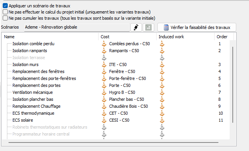Click cost cone icon for Isolation murs
Screen dimensions: 249x151
click(104, 64)
